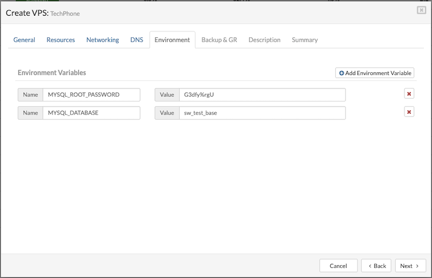The width and height of the screenshot is (432, 278).
Task: Close the Create VPS dialog
Action: tap(421, 10)
